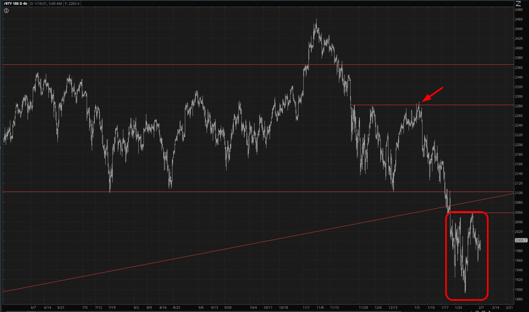Click the Y: 2265.4 price readout
Screen dimensions: 529x312
pyautogui.click(x=72, y=3)
